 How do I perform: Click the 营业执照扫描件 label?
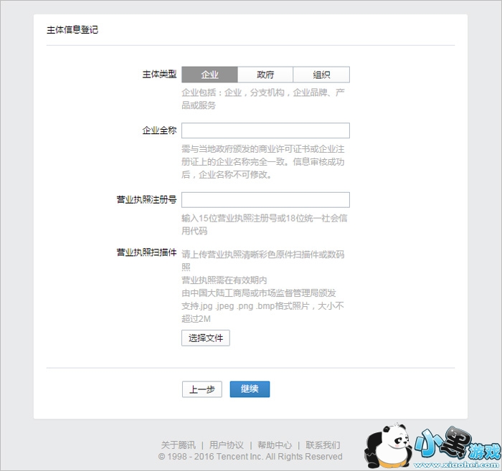(146, 252)
